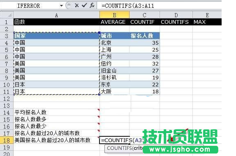Click the 大阪 cell
The width and height of the screenshot is (236, 156).
pyautogui.click(x=114, y=91)
